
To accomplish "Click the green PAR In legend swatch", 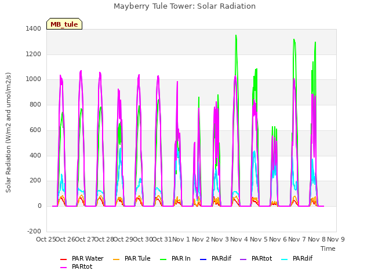I will (x=163, y=259).
